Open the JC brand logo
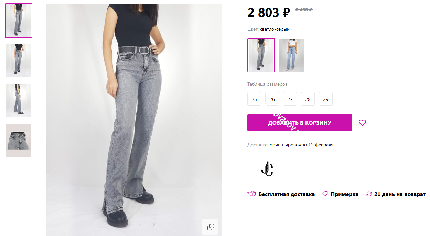 [267, 168]
